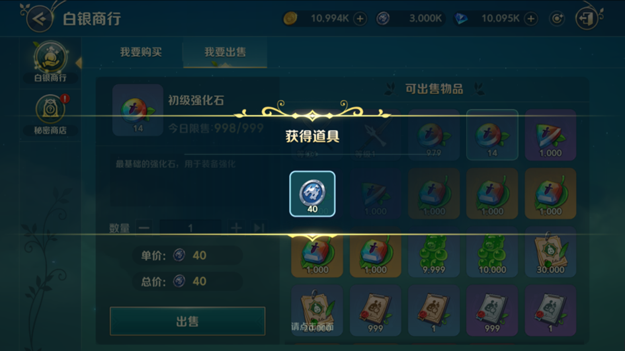Switch to the 我要购买 tab
The height and width of the screenshot is (351, 625).
[x=141, y=52]
